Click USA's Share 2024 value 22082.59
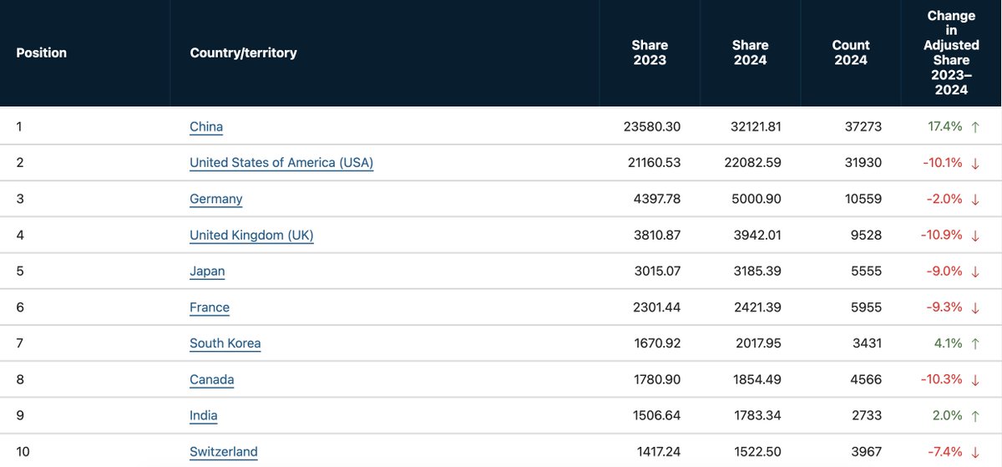1002x467 pixels. pyautogui.click(x=752, y=163)
